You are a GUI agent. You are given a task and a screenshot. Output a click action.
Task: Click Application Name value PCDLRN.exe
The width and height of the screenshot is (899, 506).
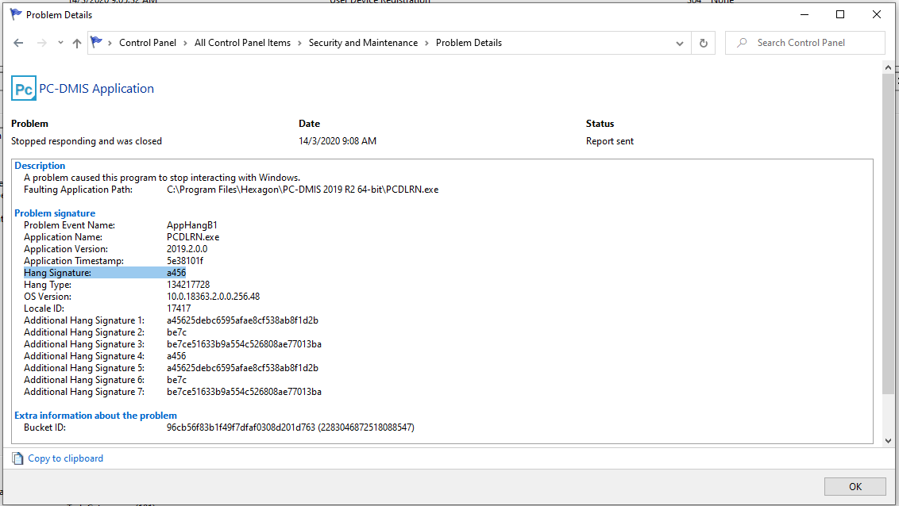(193, 237)
